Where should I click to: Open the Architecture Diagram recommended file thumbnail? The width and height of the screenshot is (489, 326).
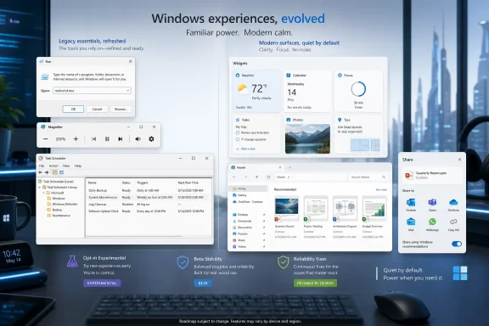pos(345,209)
